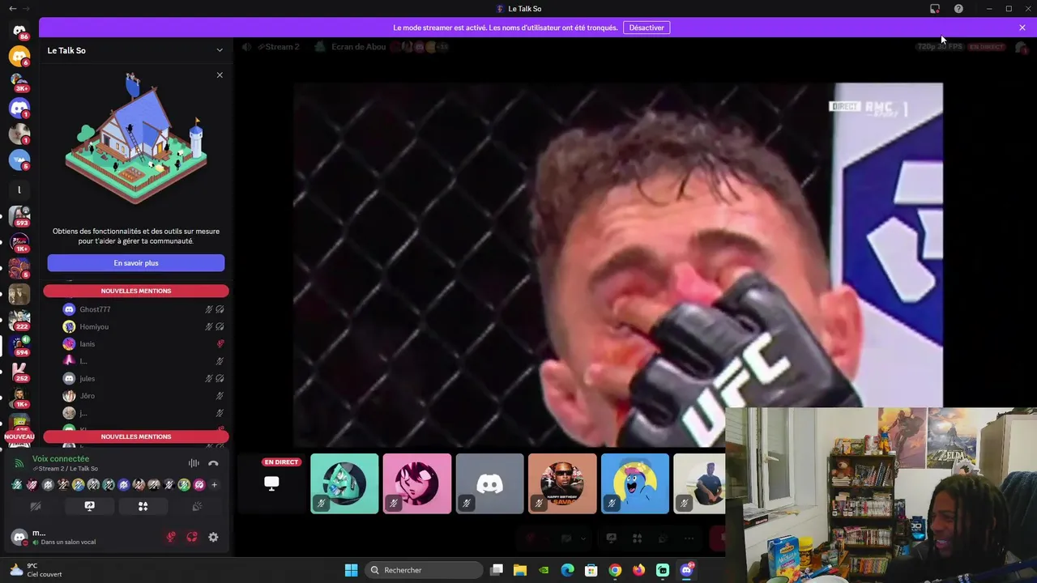Share your screen from the voice panel
The width and height of the screenshot is (1037, 583).
89,506
